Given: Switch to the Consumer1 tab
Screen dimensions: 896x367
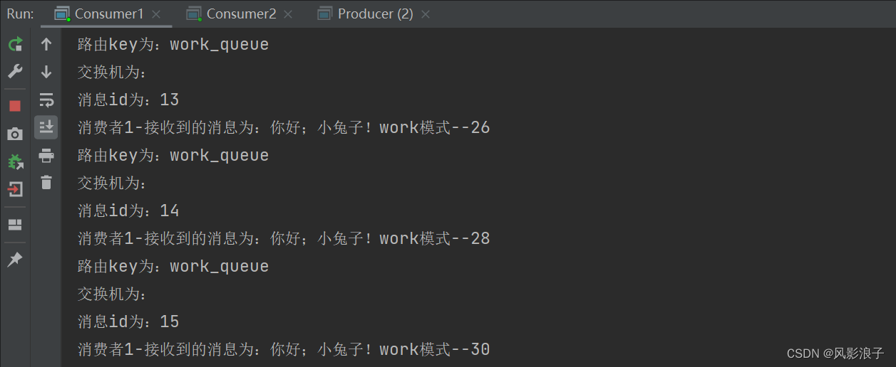Looking at the screenshot, I should pos(108,14).
